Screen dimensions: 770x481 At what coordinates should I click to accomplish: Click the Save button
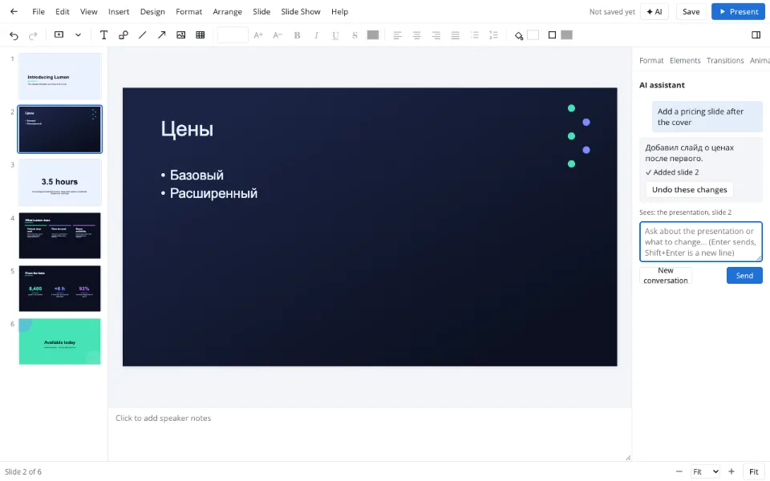click(691, 12)
